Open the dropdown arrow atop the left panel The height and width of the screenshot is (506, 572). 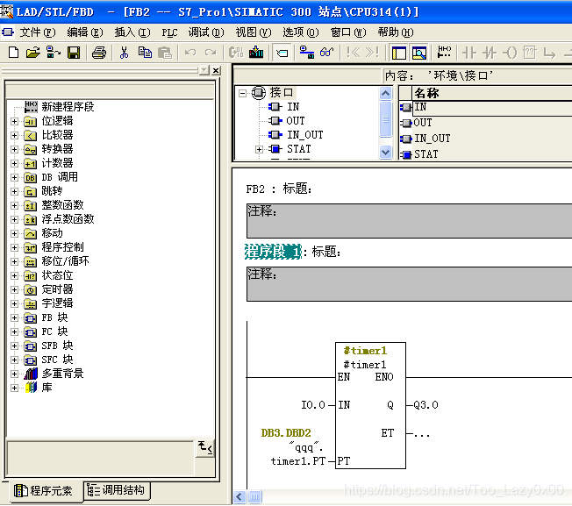pyautogui.click(x=204, y=70)
